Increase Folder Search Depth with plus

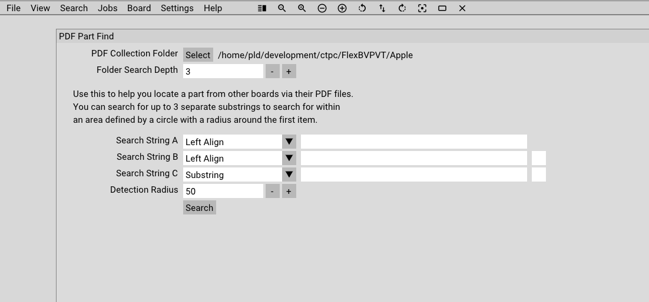click(289, 72)
